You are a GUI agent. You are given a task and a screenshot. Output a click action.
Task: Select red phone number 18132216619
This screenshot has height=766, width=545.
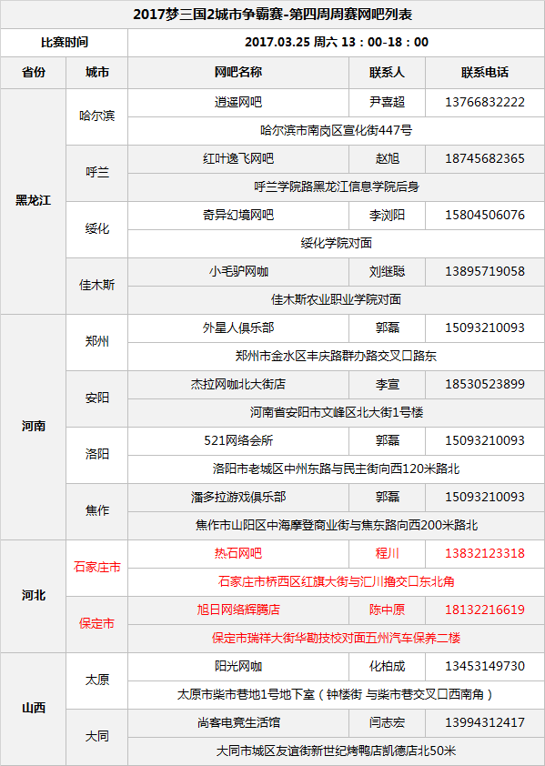tap(485, 610)
